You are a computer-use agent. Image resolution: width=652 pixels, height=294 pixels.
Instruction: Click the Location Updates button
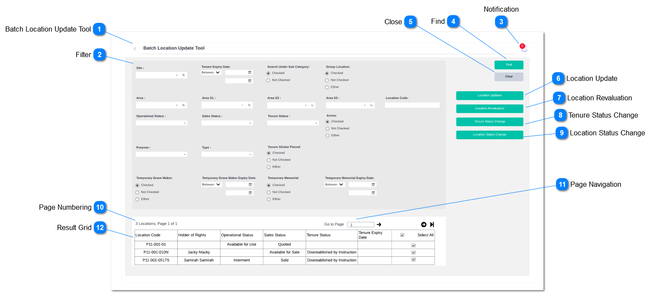point(490,96)
